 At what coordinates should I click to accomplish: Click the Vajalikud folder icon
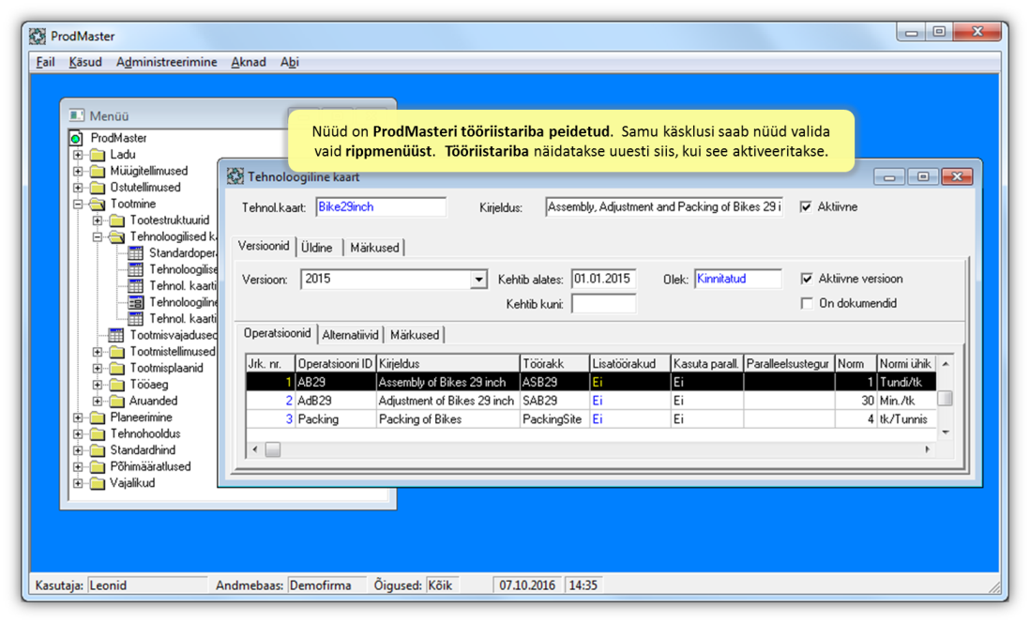pos(98,483)
